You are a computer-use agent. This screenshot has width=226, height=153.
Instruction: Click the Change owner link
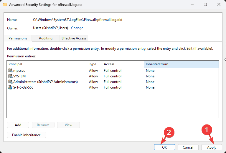click(x=77, y=28)
